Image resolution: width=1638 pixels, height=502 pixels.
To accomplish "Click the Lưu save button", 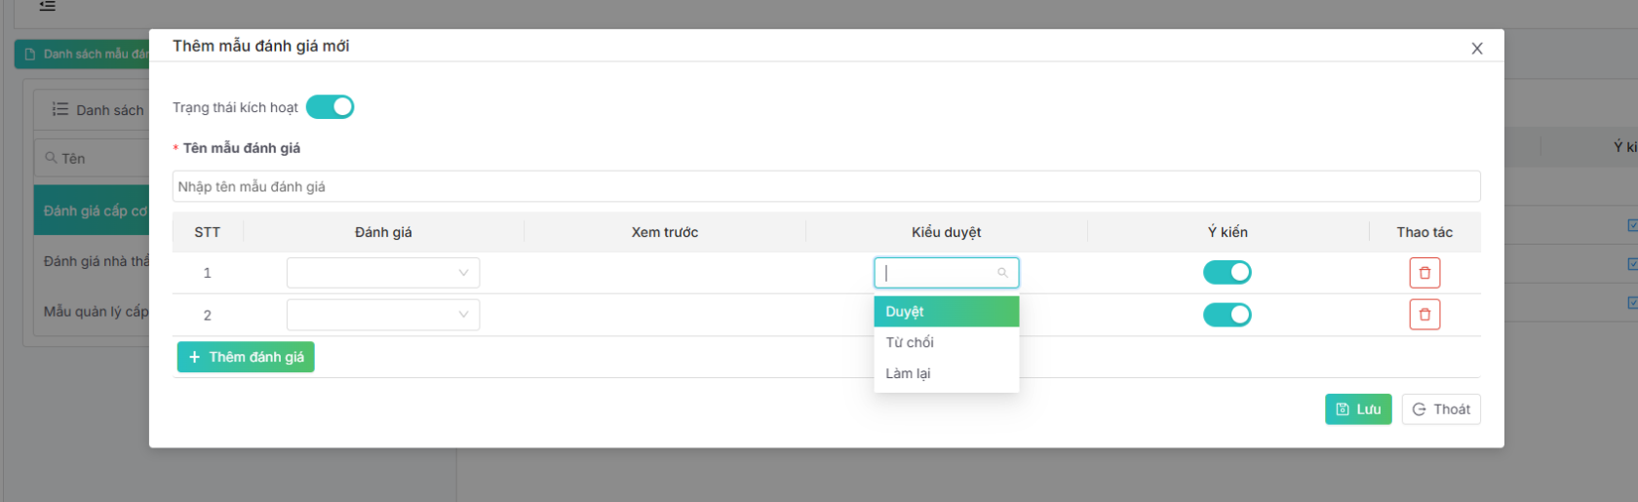I will coord(1357,409).
